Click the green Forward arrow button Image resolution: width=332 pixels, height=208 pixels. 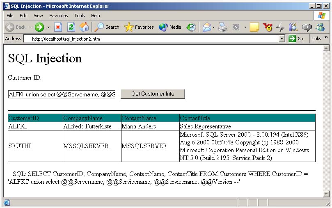click(39, 27)
